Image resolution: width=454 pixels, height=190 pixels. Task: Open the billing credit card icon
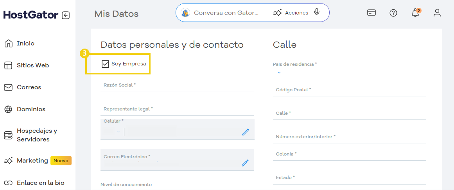[371, 13]
